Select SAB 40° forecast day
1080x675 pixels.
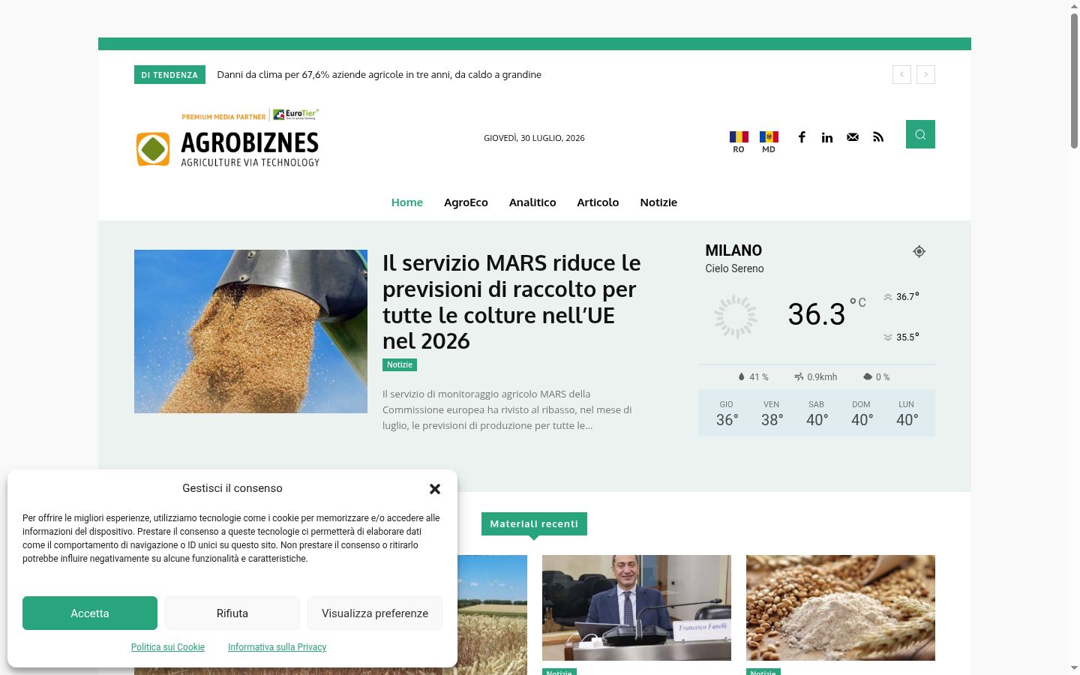tap(817, 413)
